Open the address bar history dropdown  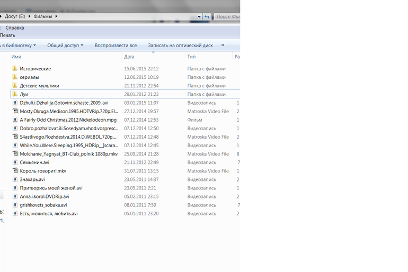pyautogui.click(x=199, y=16)
